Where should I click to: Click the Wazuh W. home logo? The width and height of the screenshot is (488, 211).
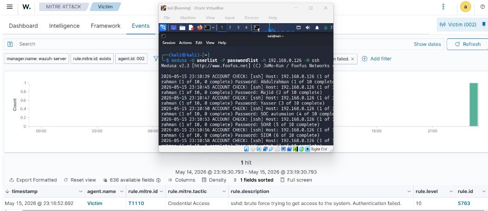tap(27, 7)
